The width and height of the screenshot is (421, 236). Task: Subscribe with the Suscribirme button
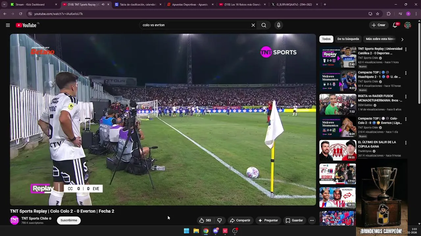(x=69, y=220)
